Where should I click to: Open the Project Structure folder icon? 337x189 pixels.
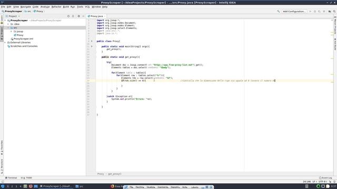coord(330,12)
